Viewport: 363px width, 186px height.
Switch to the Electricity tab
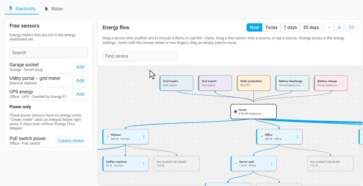click(x=22, y=9)
